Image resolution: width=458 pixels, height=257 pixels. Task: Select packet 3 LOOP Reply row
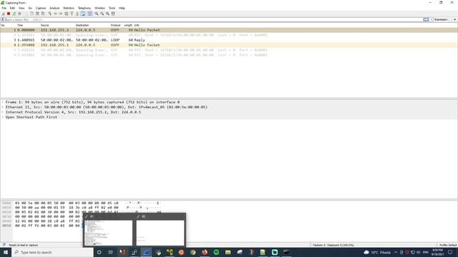point(229,40)
